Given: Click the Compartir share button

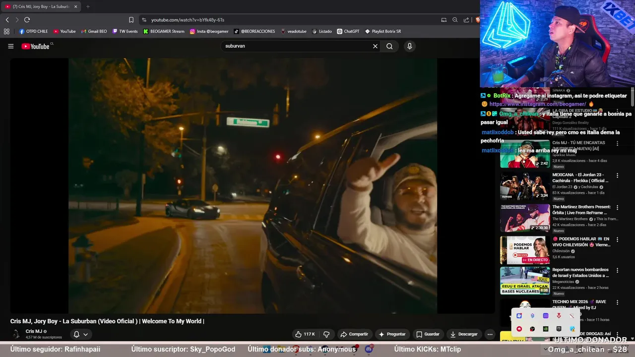Looking at the screenshot, I should (354, 334).
